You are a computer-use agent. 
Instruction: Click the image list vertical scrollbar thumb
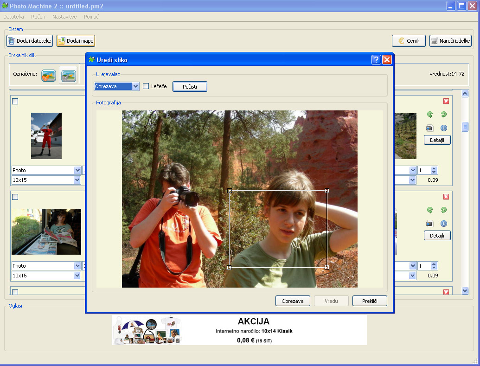tap(465, 127)
